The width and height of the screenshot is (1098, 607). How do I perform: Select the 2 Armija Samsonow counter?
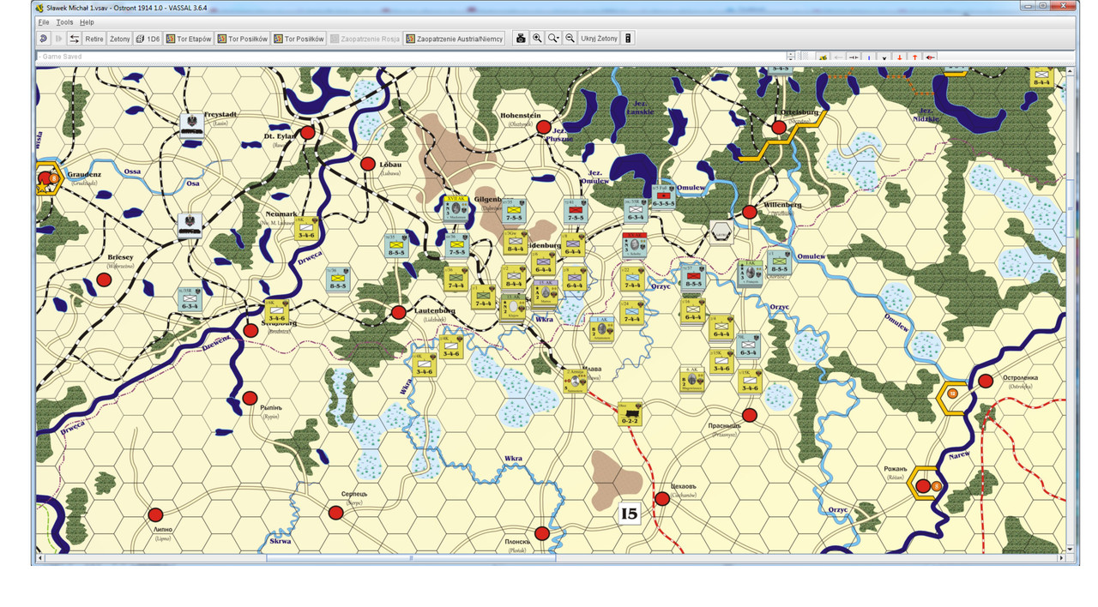(576, 380)
